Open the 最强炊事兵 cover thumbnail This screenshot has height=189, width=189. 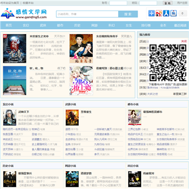9,179
